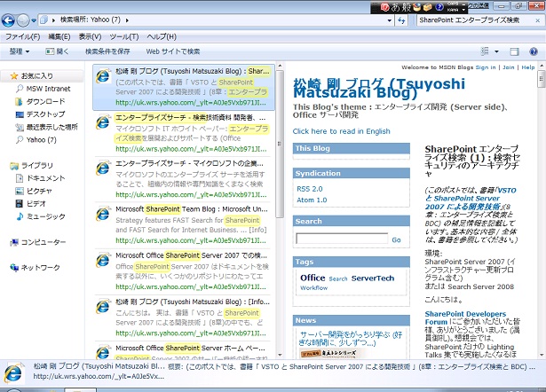Click the Join link in preview
This screenshot has width=546, height=392.
click(x=509, y=67)
